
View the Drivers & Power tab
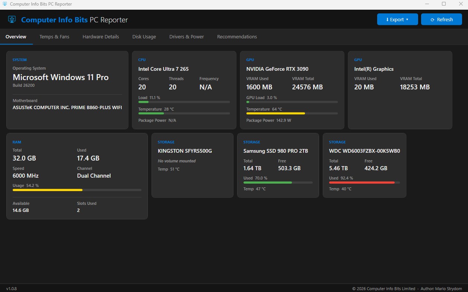click(186, 36)
